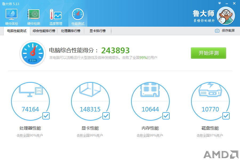Open the 硬件体检 hardware checkup section
240x160 pixels.
coord(11,17)
